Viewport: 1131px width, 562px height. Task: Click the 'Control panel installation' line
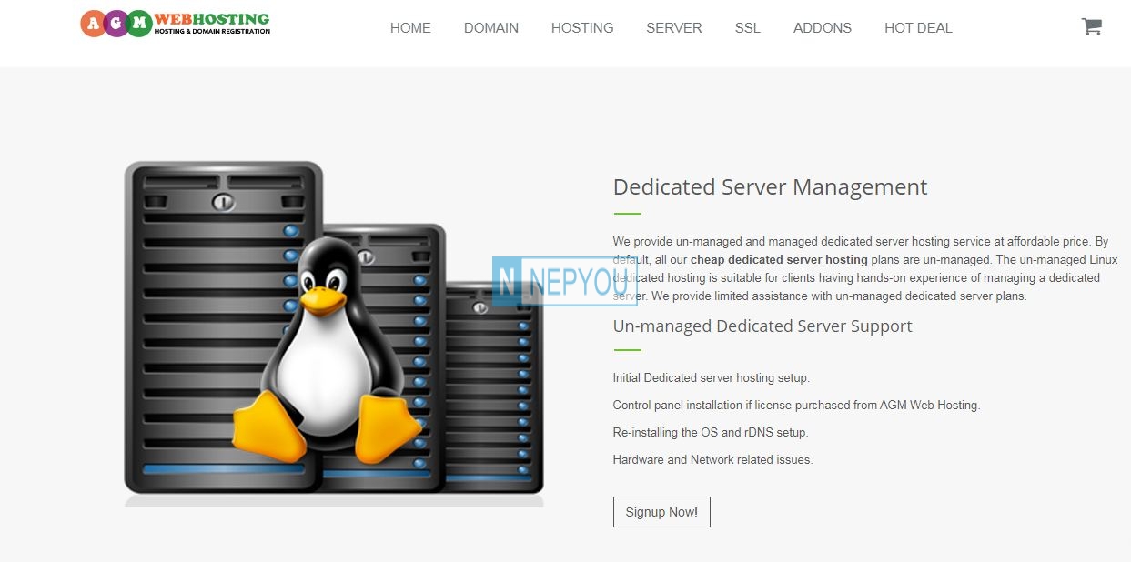pyautogui.click(x=796, y=406)
